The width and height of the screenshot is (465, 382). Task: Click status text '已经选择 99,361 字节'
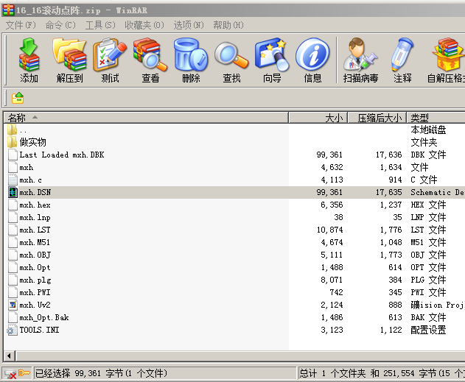79,373
